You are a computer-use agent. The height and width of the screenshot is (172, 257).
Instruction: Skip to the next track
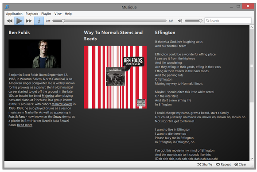click(x=29, y=21)
